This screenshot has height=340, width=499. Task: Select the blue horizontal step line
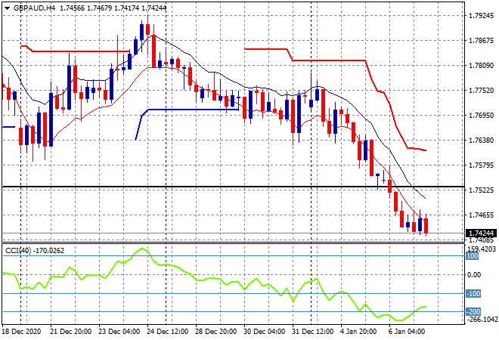189,110
